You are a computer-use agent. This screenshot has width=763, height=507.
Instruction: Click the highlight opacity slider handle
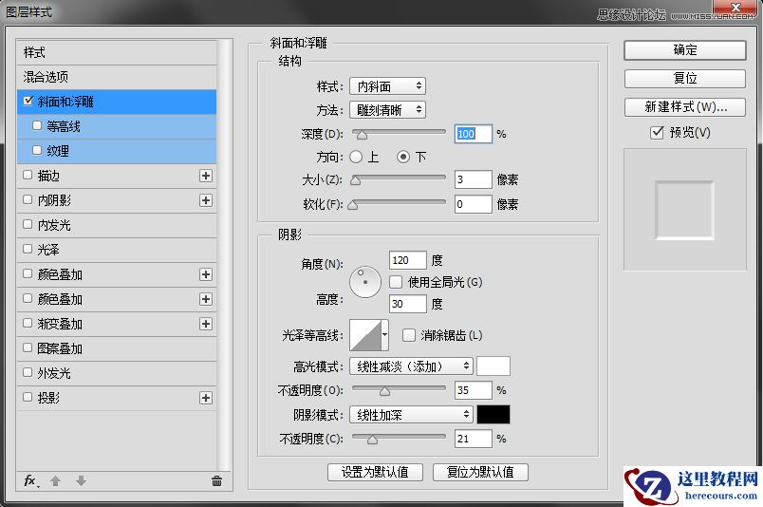[384, 391]
